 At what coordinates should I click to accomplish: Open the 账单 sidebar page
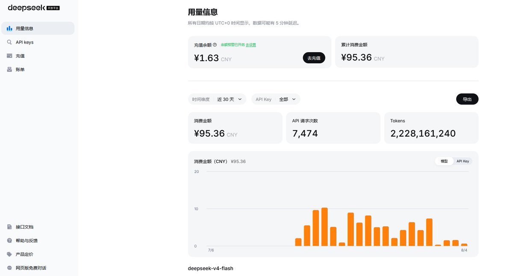tap(38, 69)
